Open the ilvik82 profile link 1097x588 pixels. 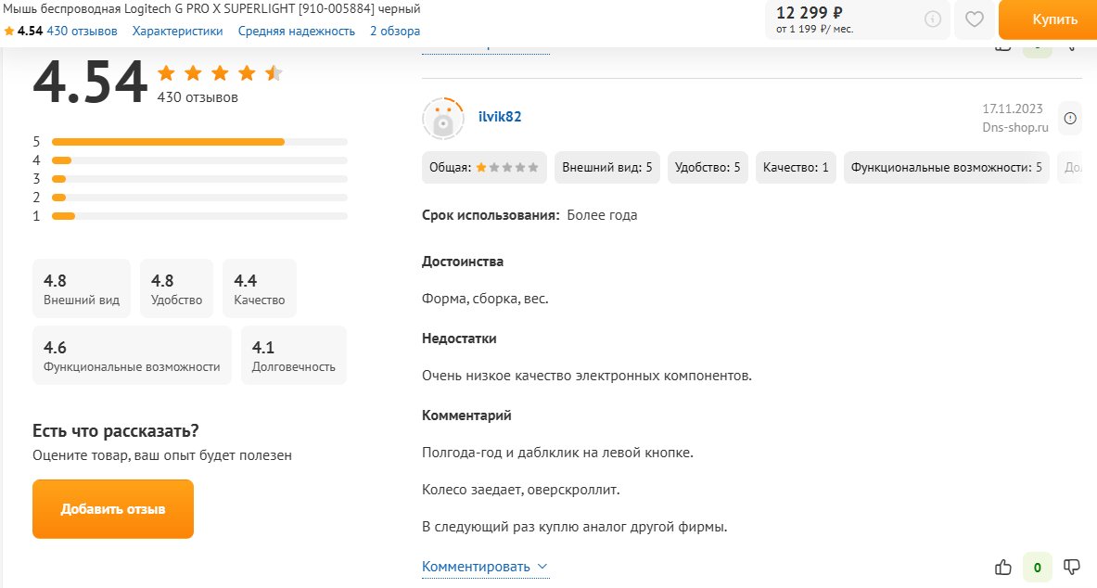tap(500, 117)
